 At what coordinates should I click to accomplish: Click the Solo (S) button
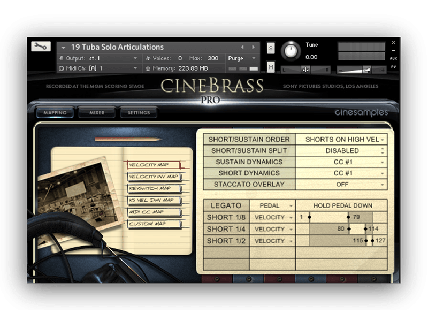(x=271, y=48)
